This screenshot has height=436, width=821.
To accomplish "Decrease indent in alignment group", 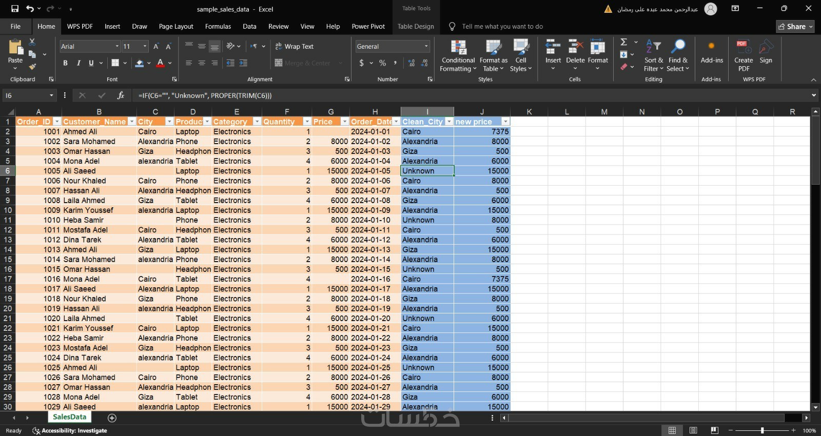I will click(230, 63).
